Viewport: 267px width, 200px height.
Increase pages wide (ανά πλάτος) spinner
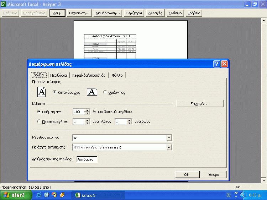tap(87, 120)
